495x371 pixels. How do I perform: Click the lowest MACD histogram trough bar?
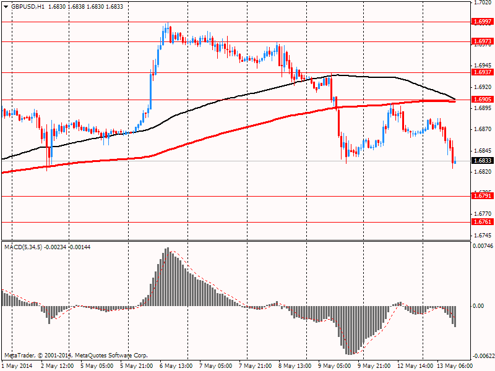349,330
